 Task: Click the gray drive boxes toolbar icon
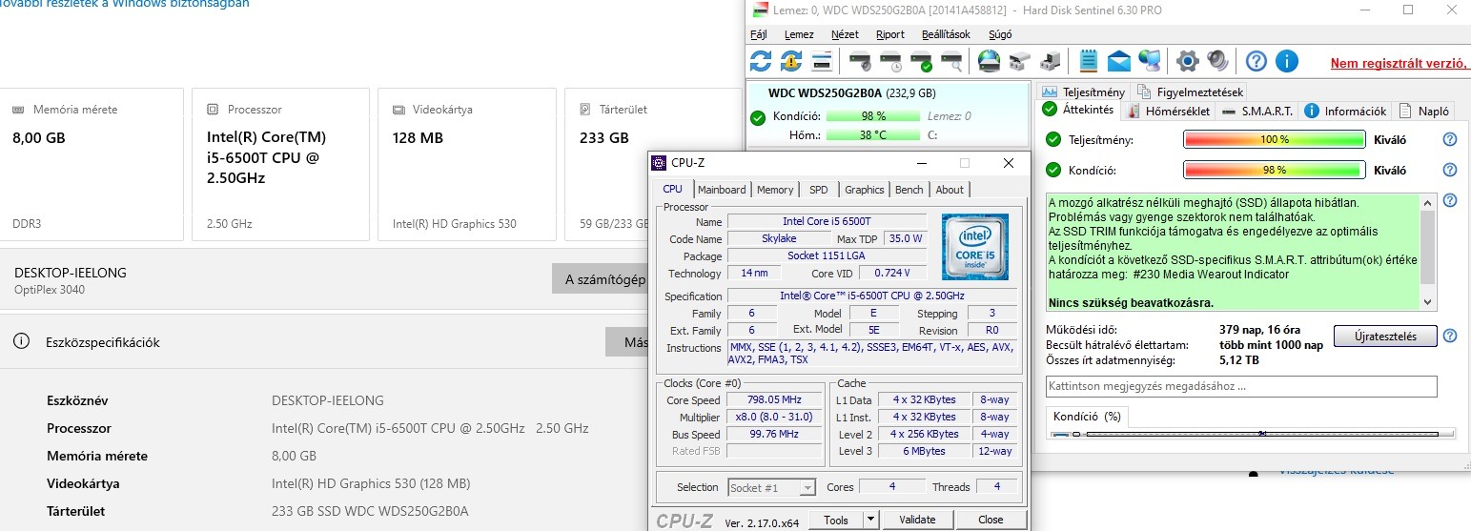click(x=1020, y=62)
